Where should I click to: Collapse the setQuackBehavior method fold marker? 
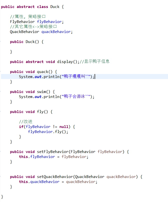(x=0, y=177)
